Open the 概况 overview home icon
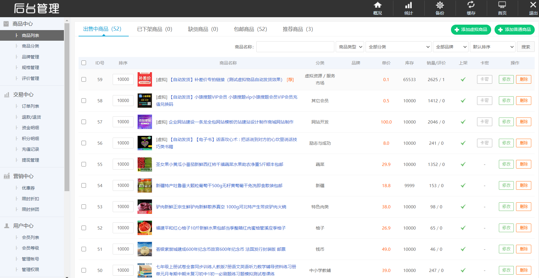 pos(378,5)
